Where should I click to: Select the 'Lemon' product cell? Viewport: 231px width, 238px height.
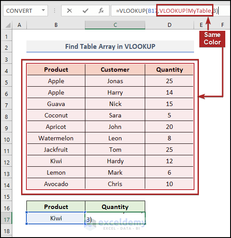(x=56, y=172)
